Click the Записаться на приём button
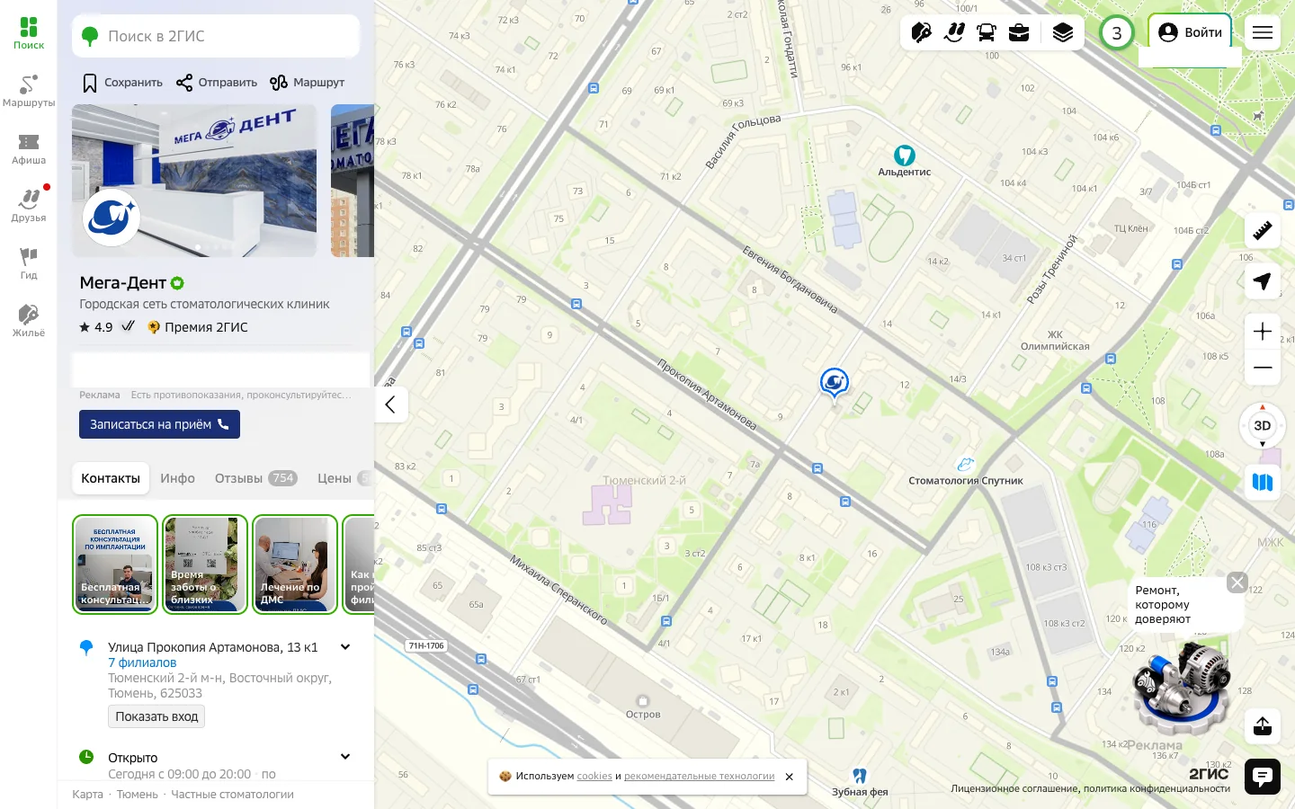 coord(159,424)
